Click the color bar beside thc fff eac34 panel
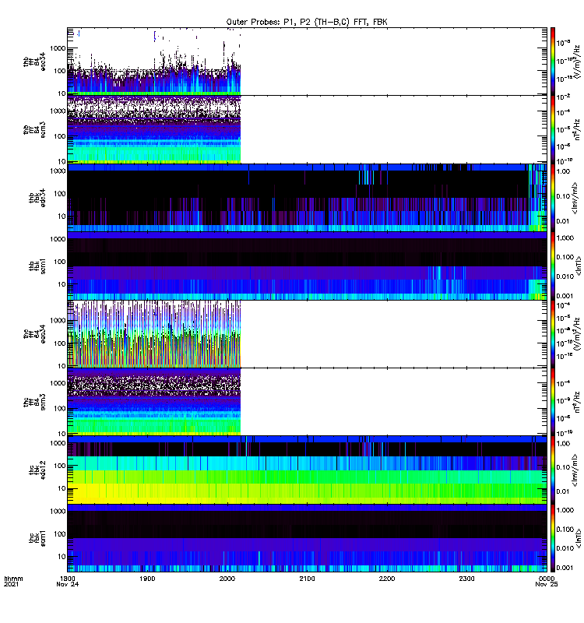584x623 pixels. pos(553,334)
